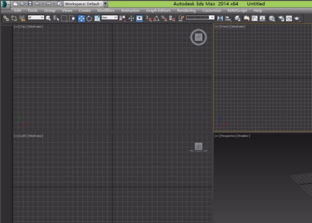Open the Material Editor icon
Screen dimensions: 312x223
pyautogui.click(x=272, y=19)
